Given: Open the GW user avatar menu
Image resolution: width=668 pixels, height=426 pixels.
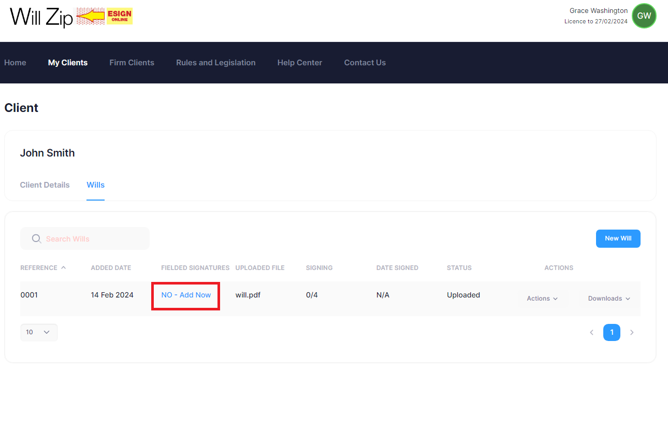Looking at the screenshot, I should [x=644, y=16].
